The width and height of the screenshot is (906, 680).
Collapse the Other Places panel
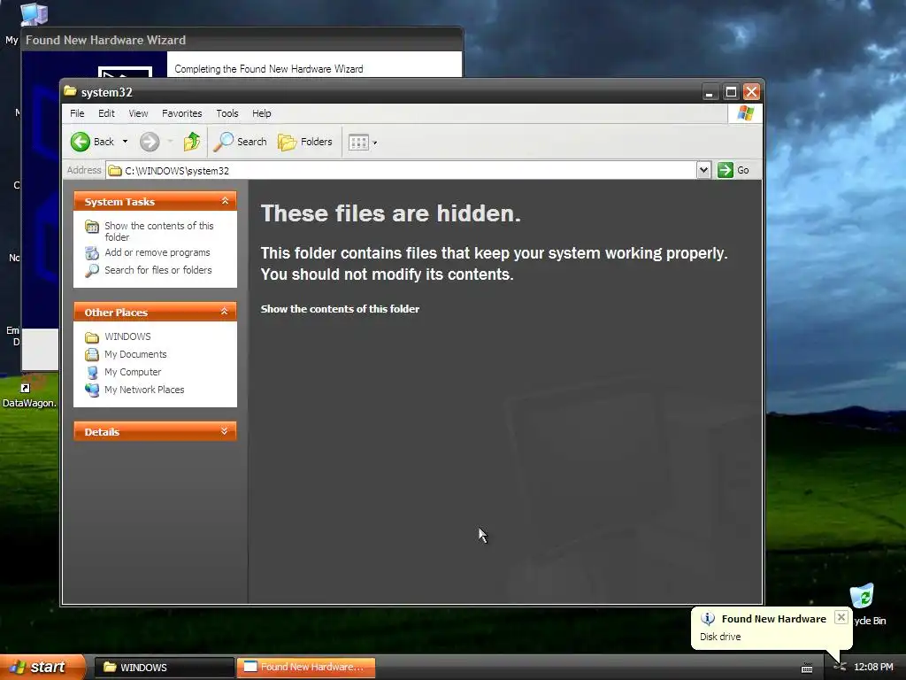(225, 312)
